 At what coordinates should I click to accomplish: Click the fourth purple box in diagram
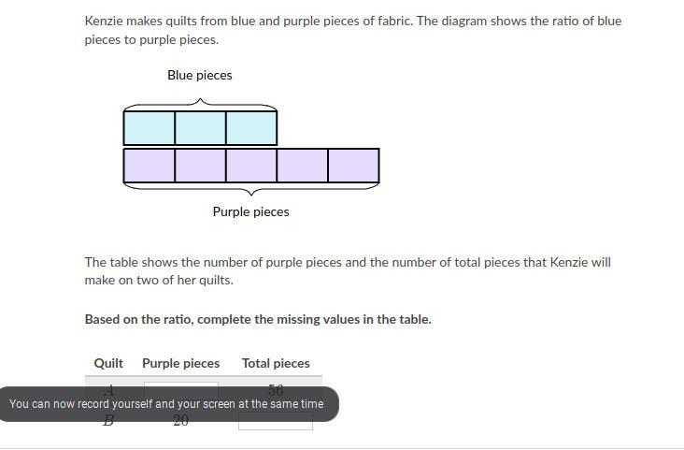coord(302,166)
